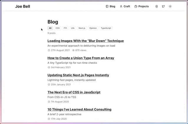
Task: Click the Joe Bell site title
Action: pos(22,6)
